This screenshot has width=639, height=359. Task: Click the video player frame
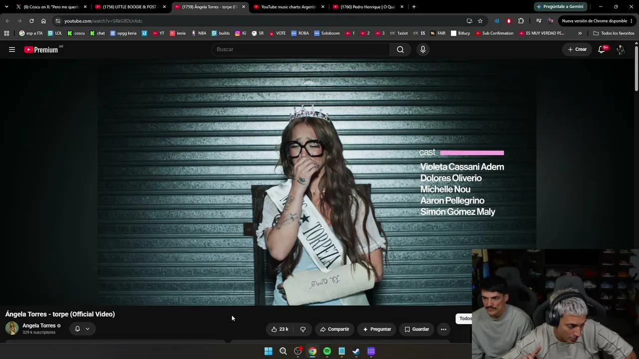317,182
